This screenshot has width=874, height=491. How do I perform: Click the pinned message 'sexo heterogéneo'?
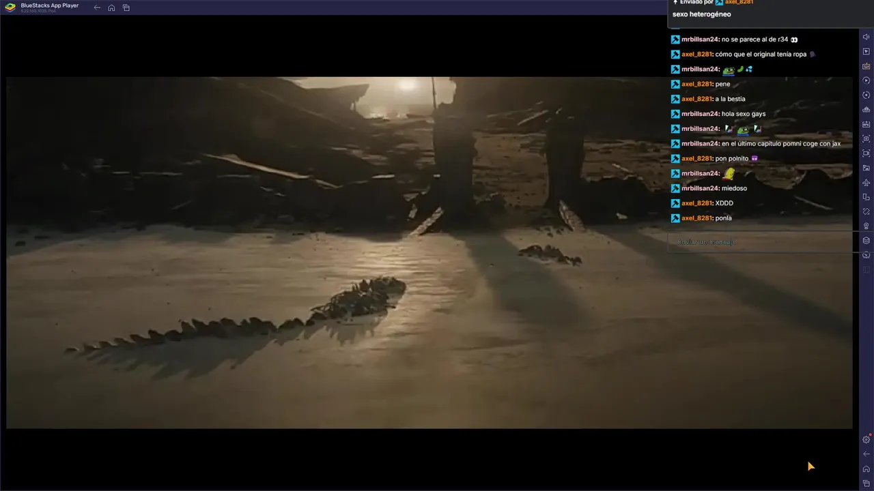[701, 14]
